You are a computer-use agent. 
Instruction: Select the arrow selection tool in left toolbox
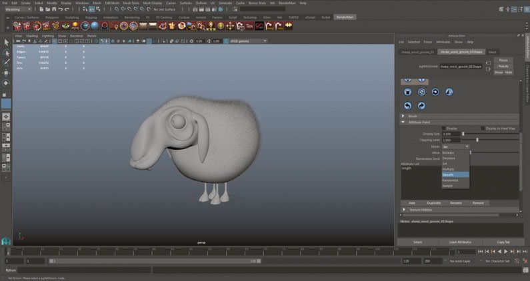coord(6,42)
